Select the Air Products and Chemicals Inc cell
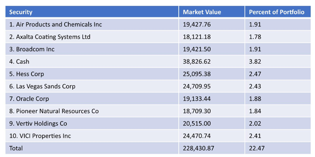This screenshot has width=315, height=157. (92, 24)
